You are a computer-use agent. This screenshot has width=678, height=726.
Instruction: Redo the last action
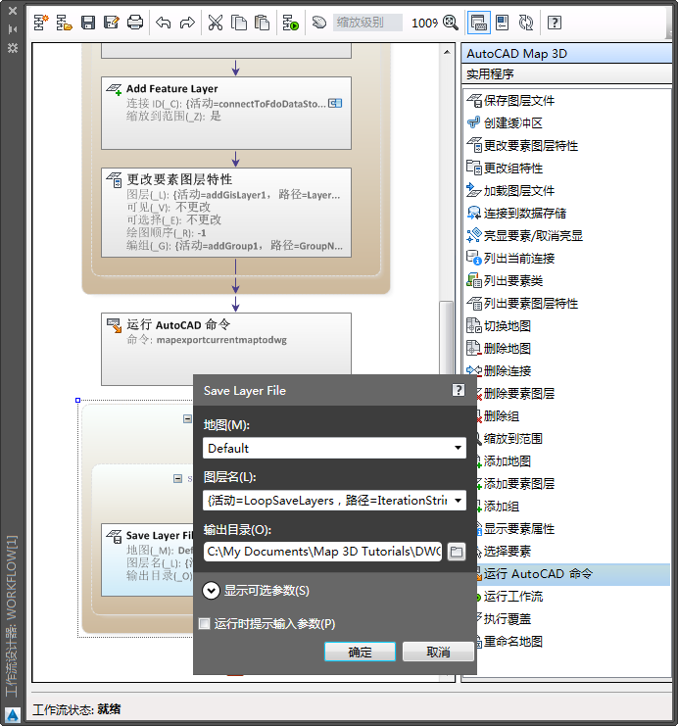[x=187, y=23]
